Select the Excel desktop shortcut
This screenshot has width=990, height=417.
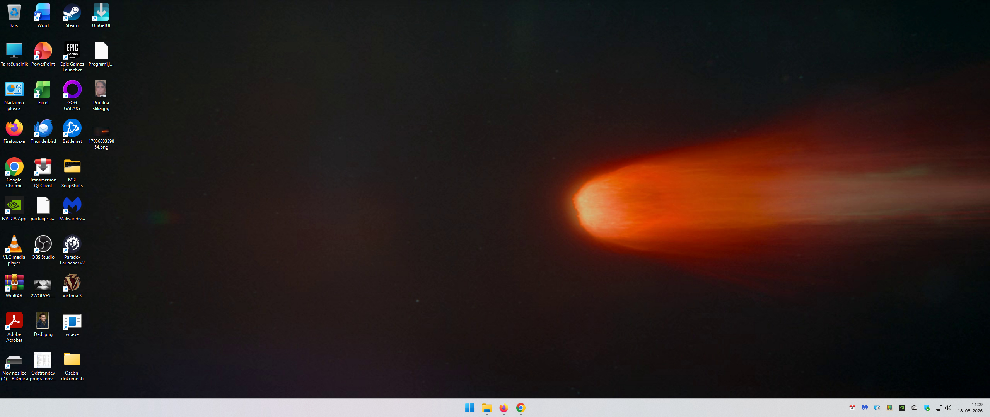click(x=43, y=93)
